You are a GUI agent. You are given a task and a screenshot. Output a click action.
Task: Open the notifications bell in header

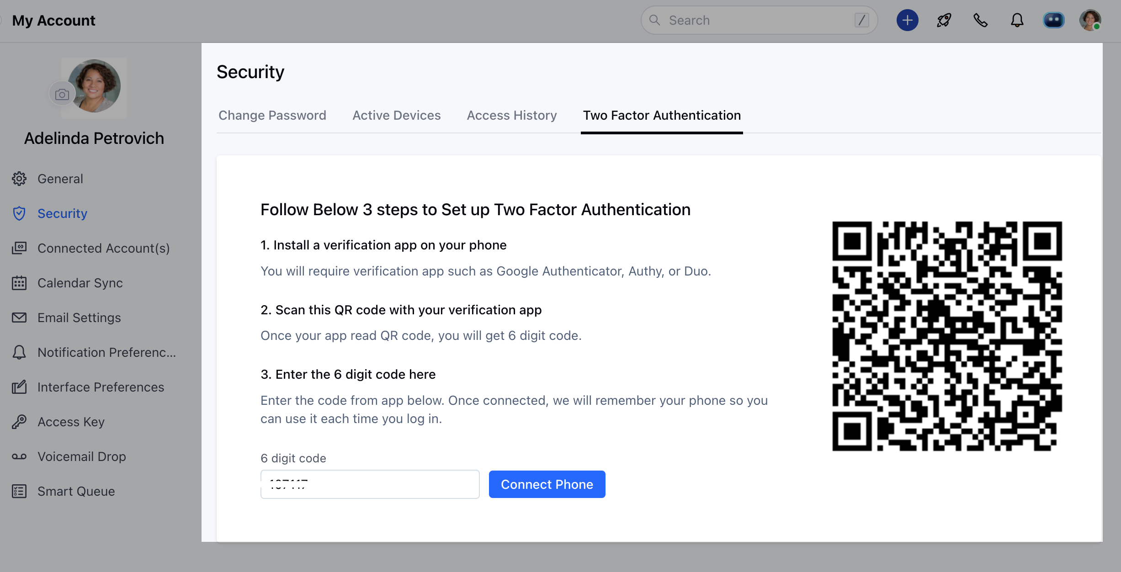click(1017, 21)
